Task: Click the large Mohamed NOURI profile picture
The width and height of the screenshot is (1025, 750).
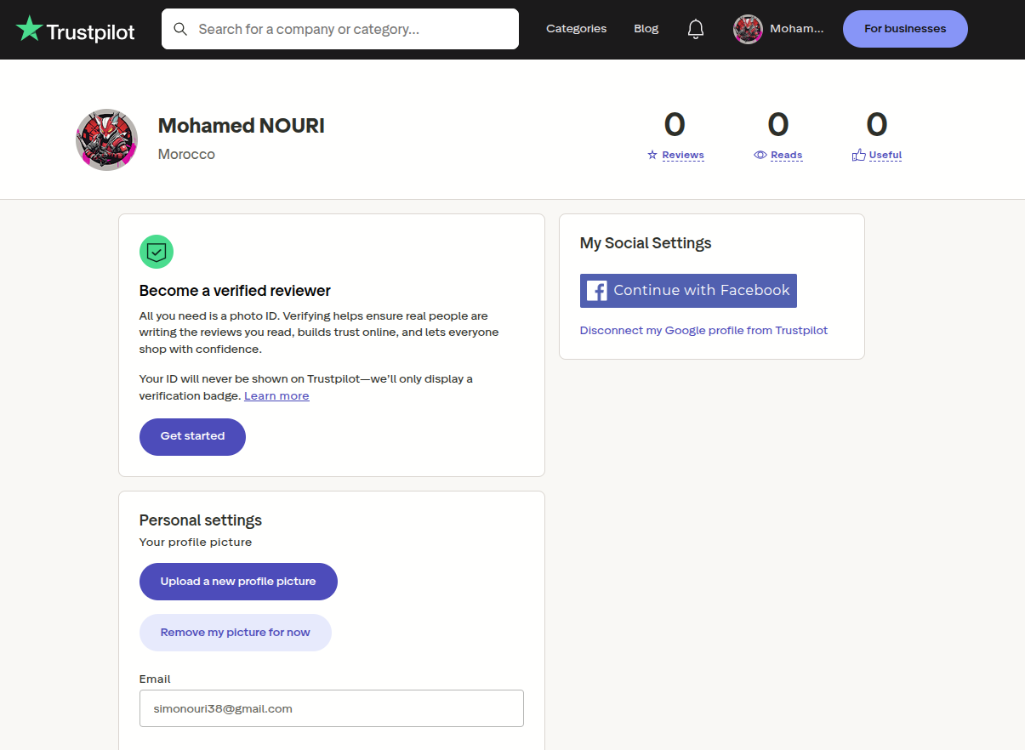Action: click(107, 139)
